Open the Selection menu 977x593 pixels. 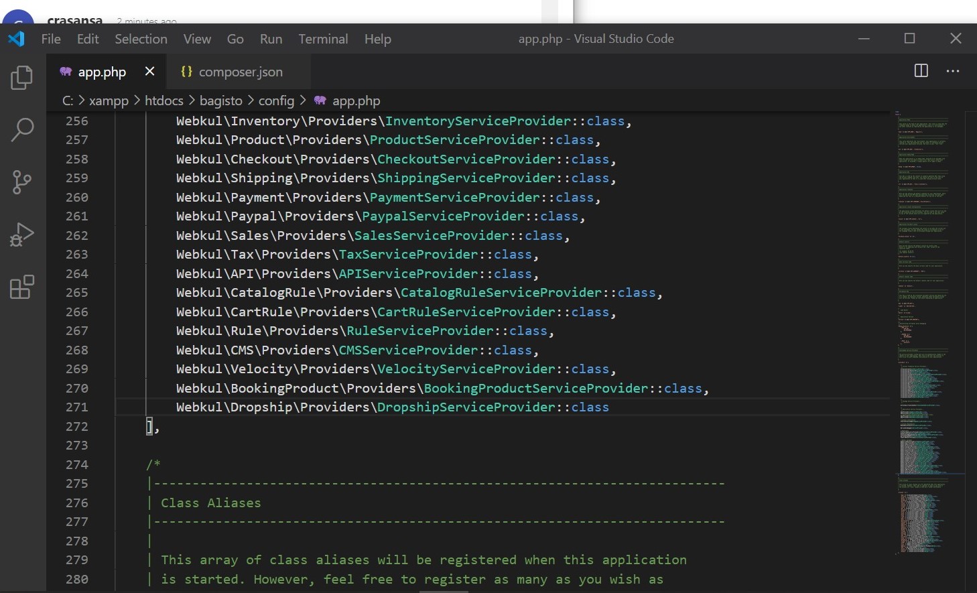[x=141, y=39]
